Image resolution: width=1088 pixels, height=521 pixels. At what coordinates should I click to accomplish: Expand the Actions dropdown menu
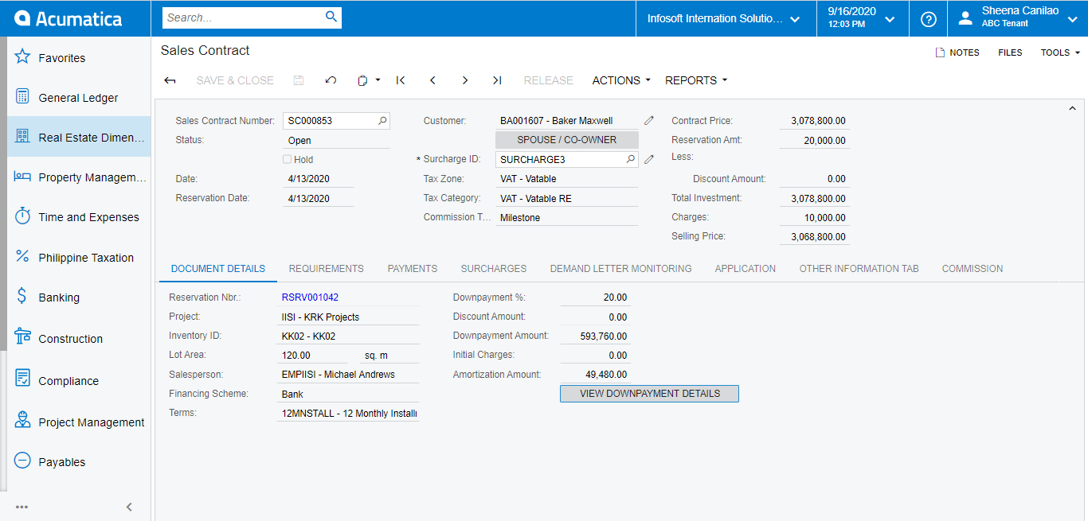pyautogui.click(x=621, y=80)
